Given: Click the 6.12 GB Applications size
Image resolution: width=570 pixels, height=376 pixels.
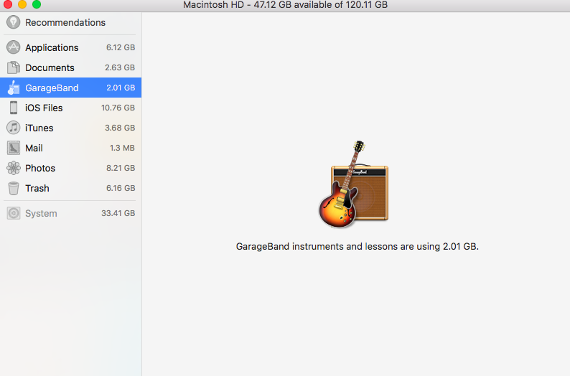Looking at the screenshot, I should (121, 47).
